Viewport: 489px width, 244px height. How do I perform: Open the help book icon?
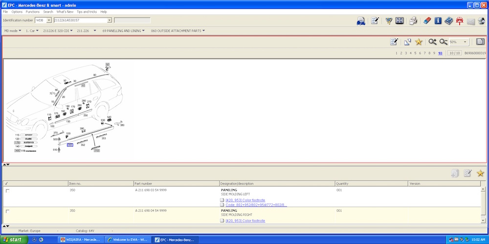pos(448,21)
